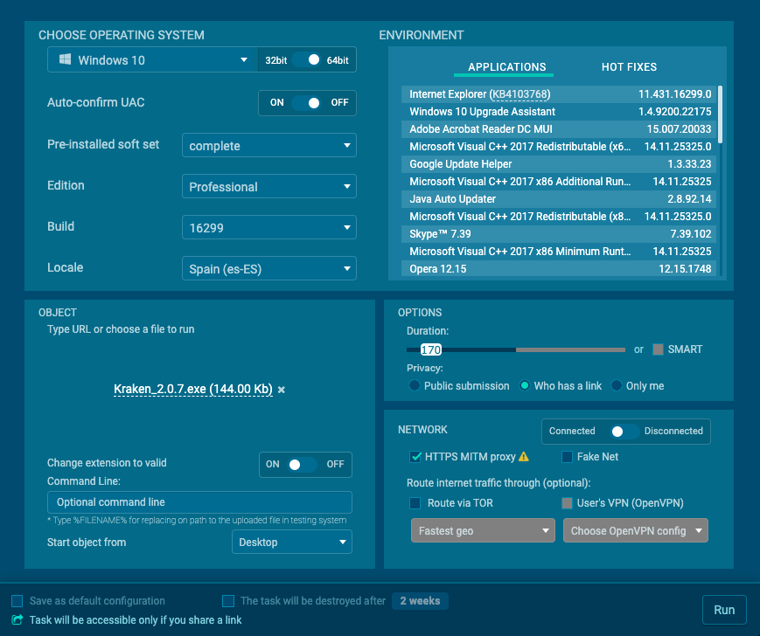Select Only me privacy option
Screen dimensions: 760x636
(616, 386)
